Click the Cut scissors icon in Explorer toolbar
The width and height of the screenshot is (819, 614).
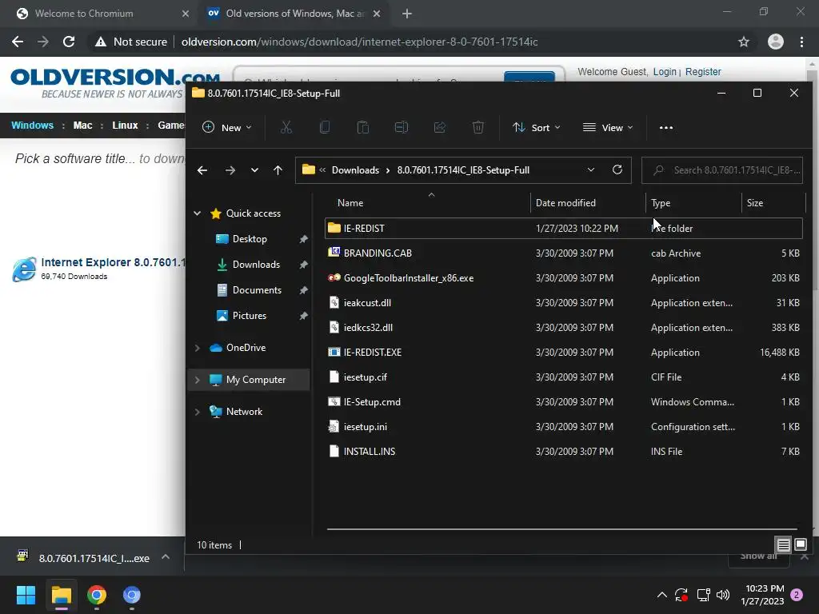pos(286,127)
